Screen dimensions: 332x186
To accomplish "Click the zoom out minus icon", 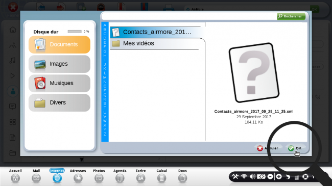I will pos(270,176).
